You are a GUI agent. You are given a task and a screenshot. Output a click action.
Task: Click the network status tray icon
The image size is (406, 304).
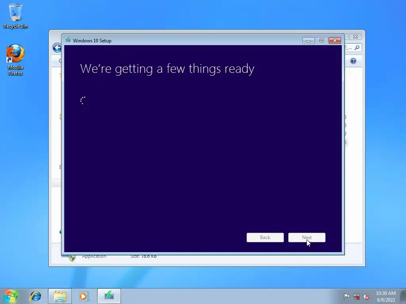356,296
